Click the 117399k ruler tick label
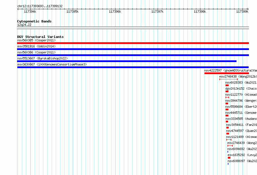Screen dimensions: 257x175 242,11
